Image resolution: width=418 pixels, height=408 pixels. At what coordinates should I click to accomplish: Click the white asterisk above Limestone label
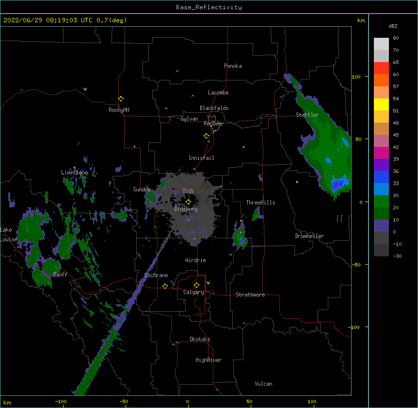[x=74, y=168]
